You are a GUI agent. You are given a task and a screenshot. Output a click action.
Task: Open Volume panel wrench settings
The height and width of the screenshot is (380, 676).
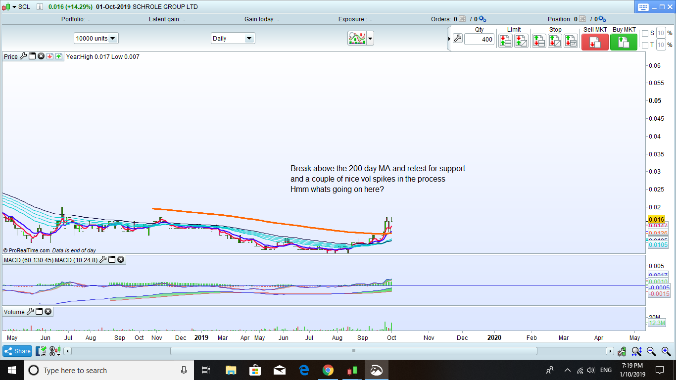(x=30, y=312)
